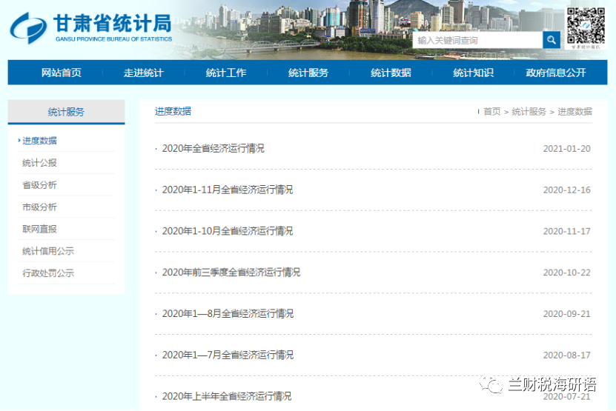Open the 2020年1-11月全省经济运行情况 article
Image resolution: width=616 pixels, height=411 pixels.
pos(227,190)
